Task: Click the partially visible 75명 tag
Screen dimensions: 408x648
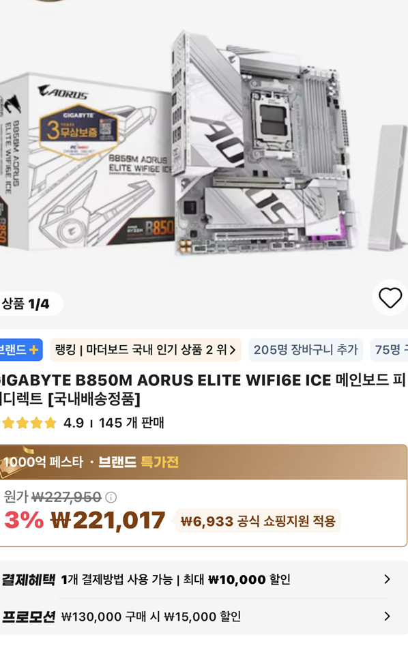Action: point(390,350)
